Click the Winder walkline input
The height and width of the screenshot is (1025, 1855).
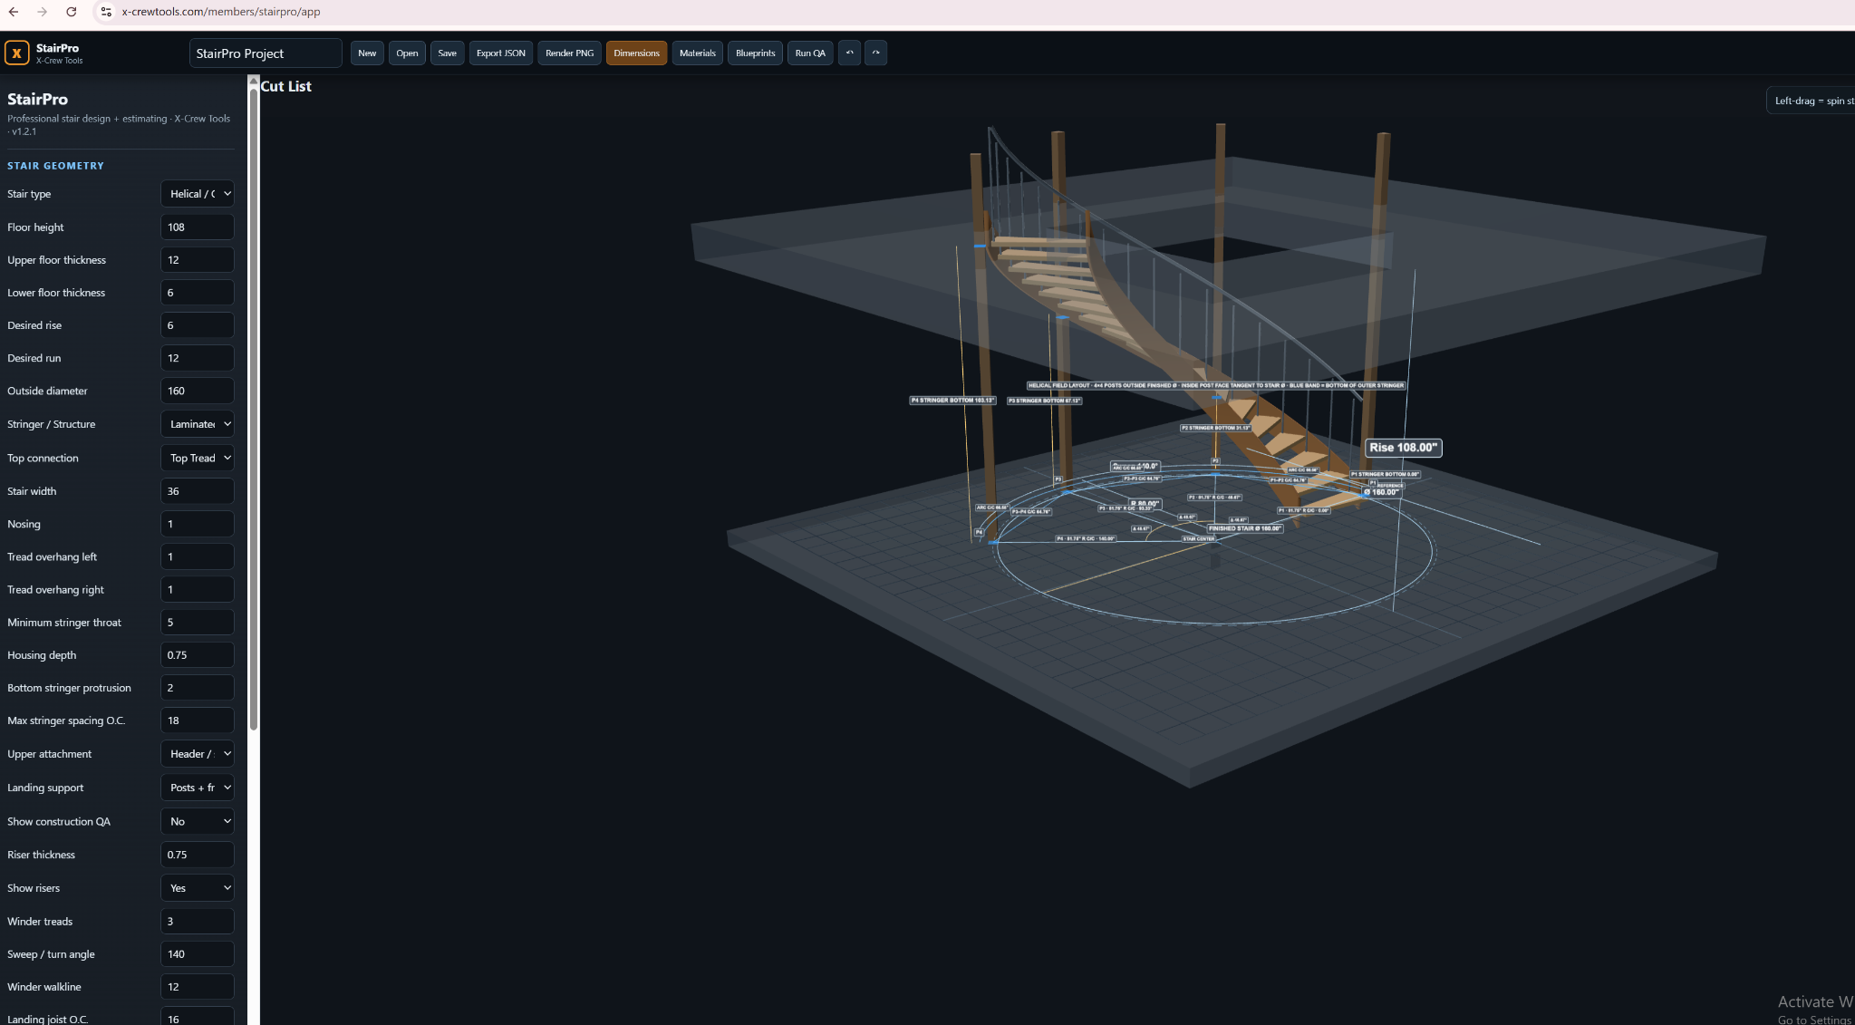pos(198,987)
